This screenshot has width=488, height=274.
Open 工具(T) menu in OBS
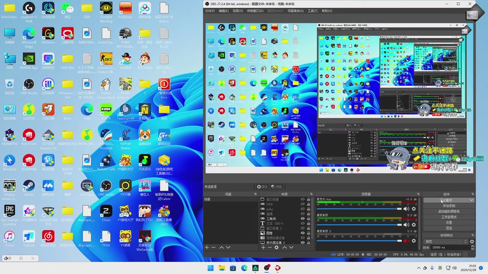click(x=312, y=11)
